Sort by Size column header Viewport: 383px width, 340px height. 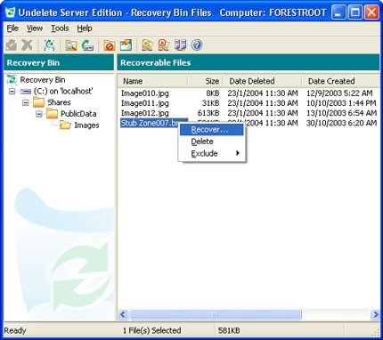pyautogui.click(x=206, y=81)
